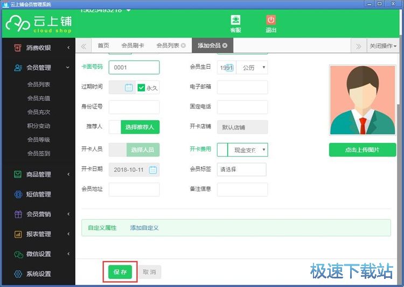Close the 添加会员 tab with its X icon
This screenshot has width=404, height=287.
click(x=225, y=46)
